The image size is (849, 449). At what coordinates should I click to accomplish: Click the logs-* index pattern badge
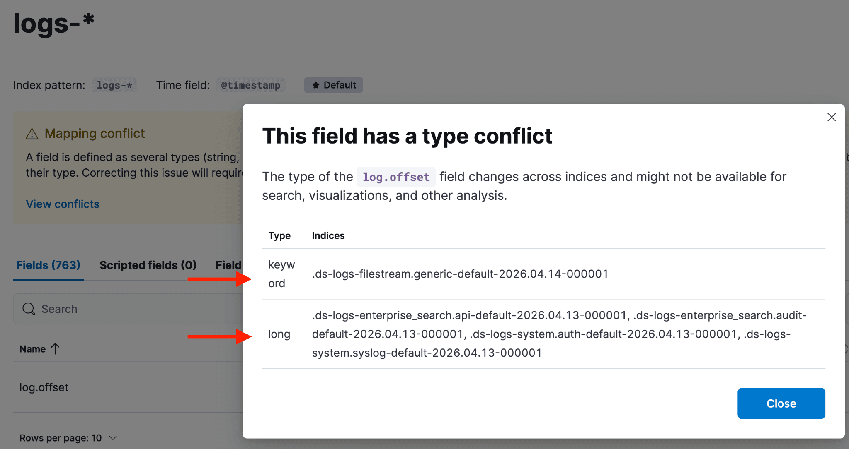(x=114, y=85)
